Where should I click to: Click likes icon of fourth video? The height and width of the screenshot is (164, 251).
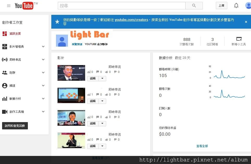click(106, 140)
